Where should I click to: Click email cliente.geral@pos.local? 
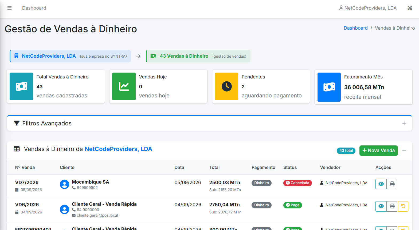point(97,215)
